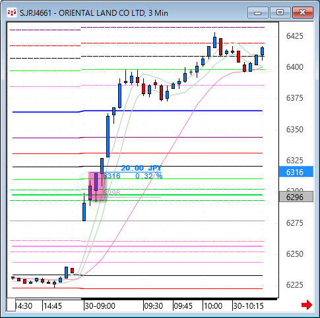Click the 20.00 JPY measurement text

141,168
